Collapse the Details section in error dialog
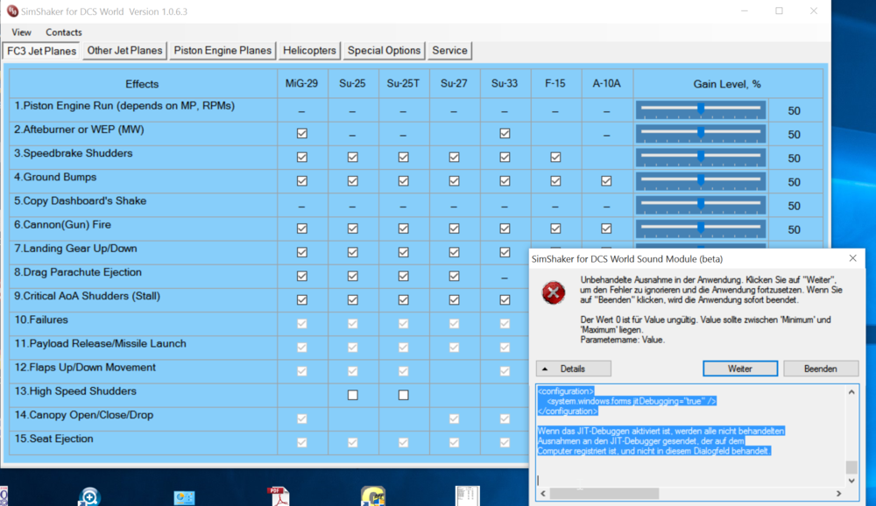Screen dimensions: 876x506 [573, 369]
